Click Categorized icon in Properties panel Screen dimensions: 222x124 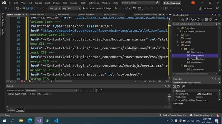pos(175,86)
